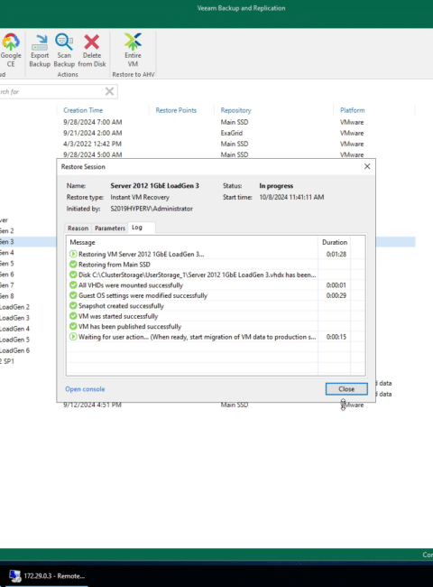Clear the search box with X icon
Viewport: 433px width, 587px height.
point(109,91)
